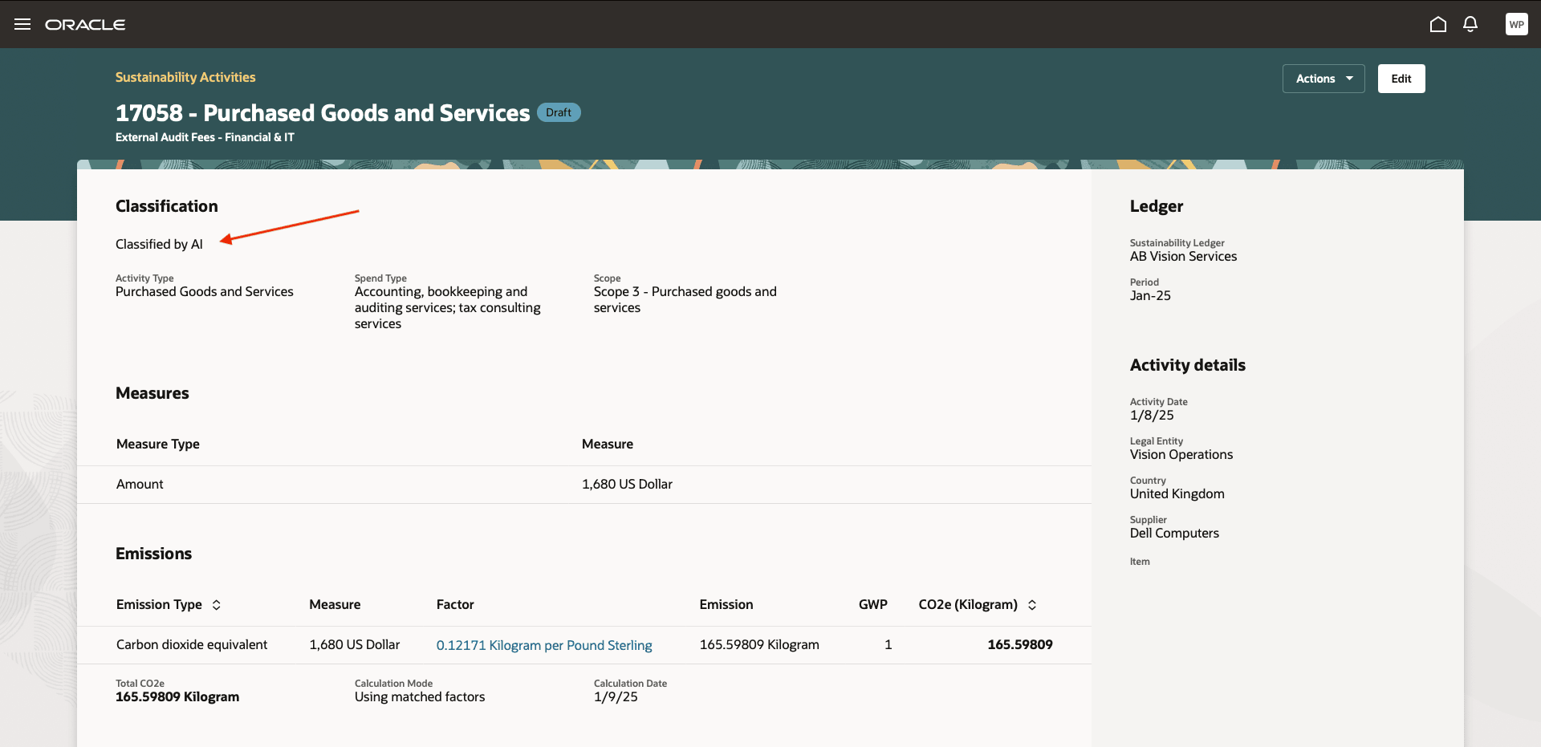Open the hamburger navigation menu

pos(22,24)
